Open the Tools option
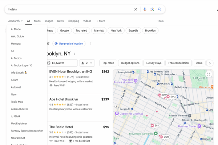The width and height of the screenshot is (218, 145). pos(160,21)
